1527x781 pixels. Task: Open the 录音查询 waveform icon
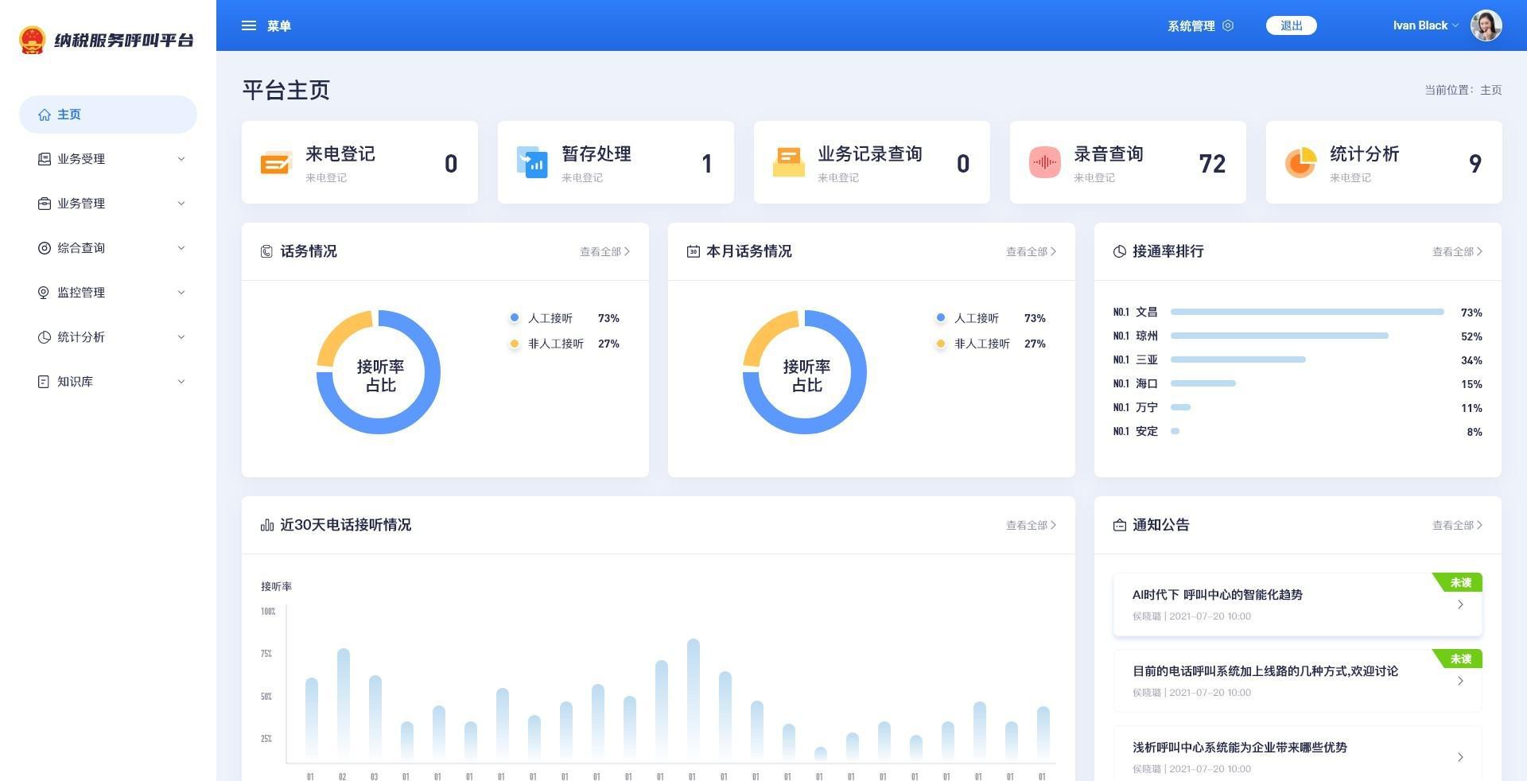coord(1044,163)
